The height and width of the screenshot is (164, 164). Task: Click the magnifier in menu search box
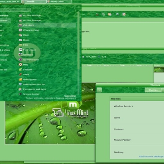pos(29,10)
